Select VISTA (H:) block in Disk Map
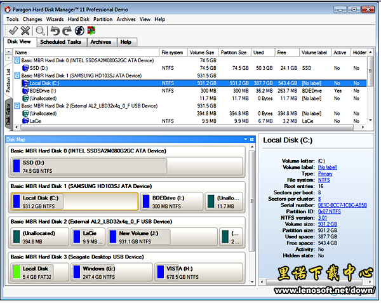The image size is (381, 303). (199, 272)
